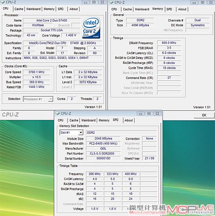Click the memory Size value 4096 MBytes
Image resolution: width=215 pixels, height=216 pixels.
140,25
